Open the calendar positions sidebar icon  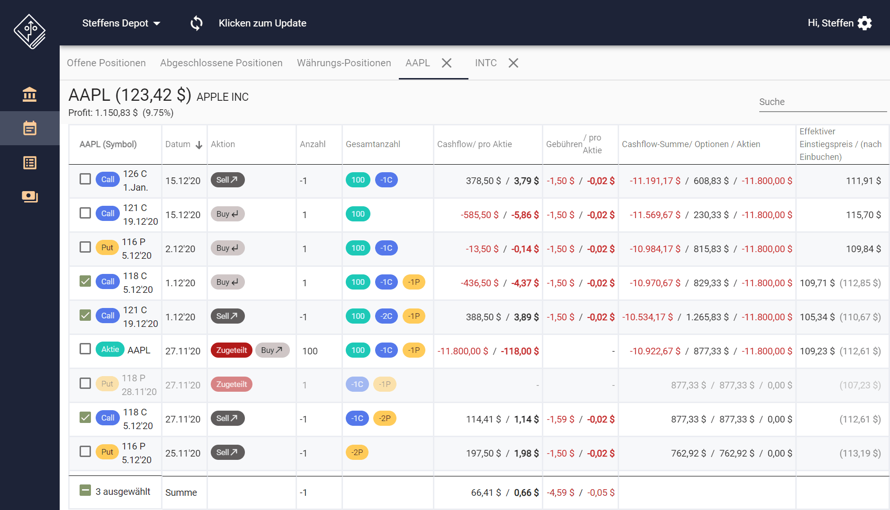(x=29, y=128)
